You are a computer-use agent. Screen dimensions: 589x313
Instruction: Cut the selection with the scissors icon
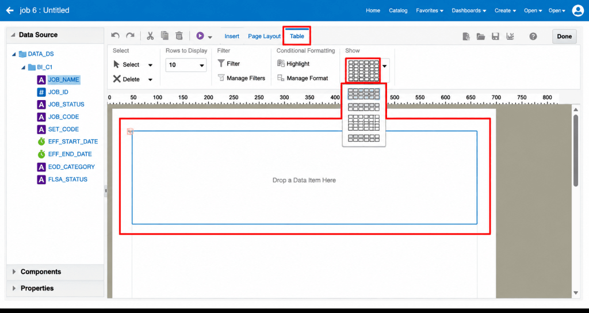pyautogui.click(x=150, y=36)
